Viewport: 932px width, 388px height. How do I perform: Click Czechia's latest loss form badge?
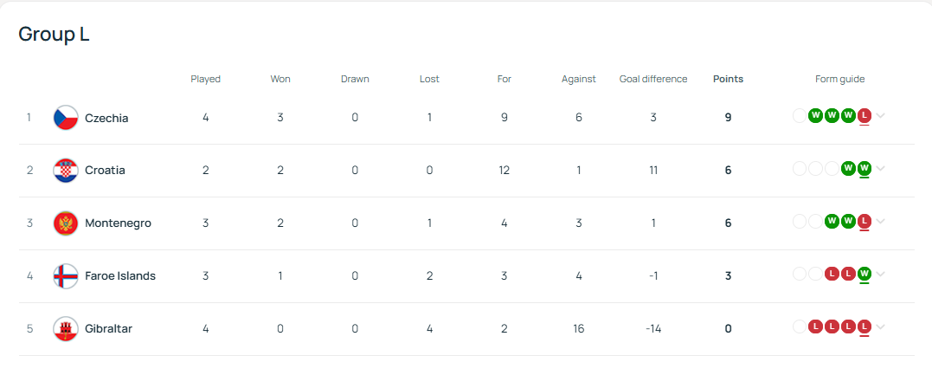click(x=865, y=115)
